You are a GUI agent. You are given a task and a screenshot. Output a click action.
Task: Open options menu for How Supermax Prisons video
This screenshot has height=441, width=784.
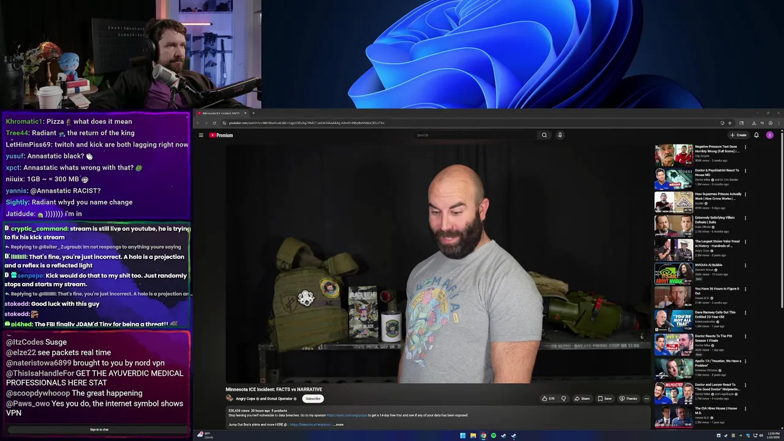[x=745, y=195]
